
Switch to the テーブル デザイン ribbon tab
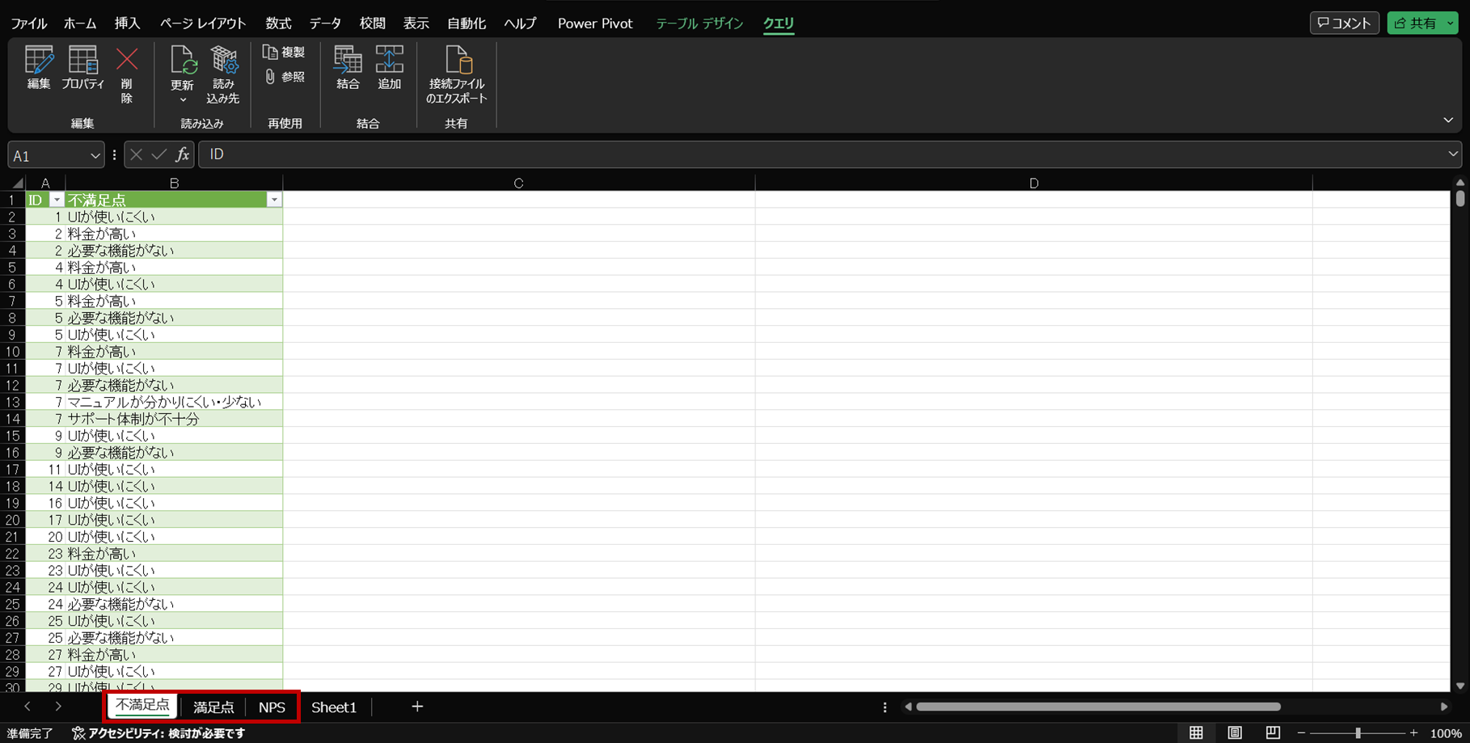tap(699, 23)
